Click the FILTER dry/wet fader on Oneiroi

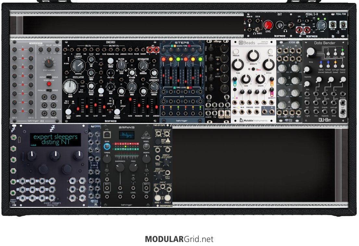[130, 106]
